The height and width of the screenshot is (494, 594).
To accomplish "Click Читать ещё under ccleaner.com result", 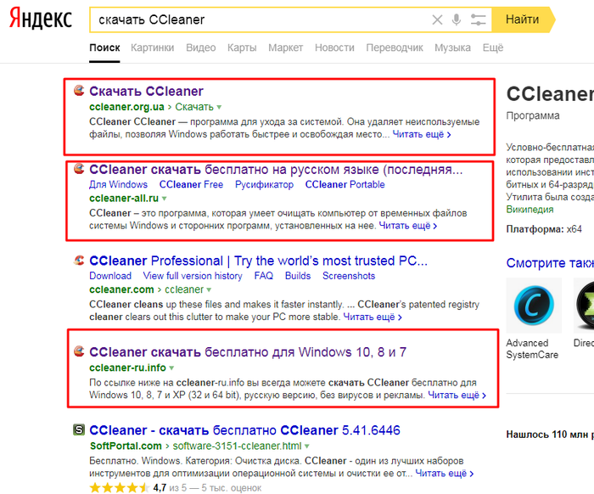I will tap(373, 317).
